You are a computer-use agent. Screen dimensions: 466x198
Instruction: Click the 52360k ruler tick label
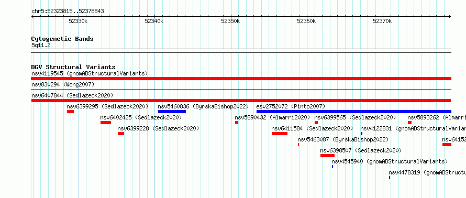click(306, 21)
